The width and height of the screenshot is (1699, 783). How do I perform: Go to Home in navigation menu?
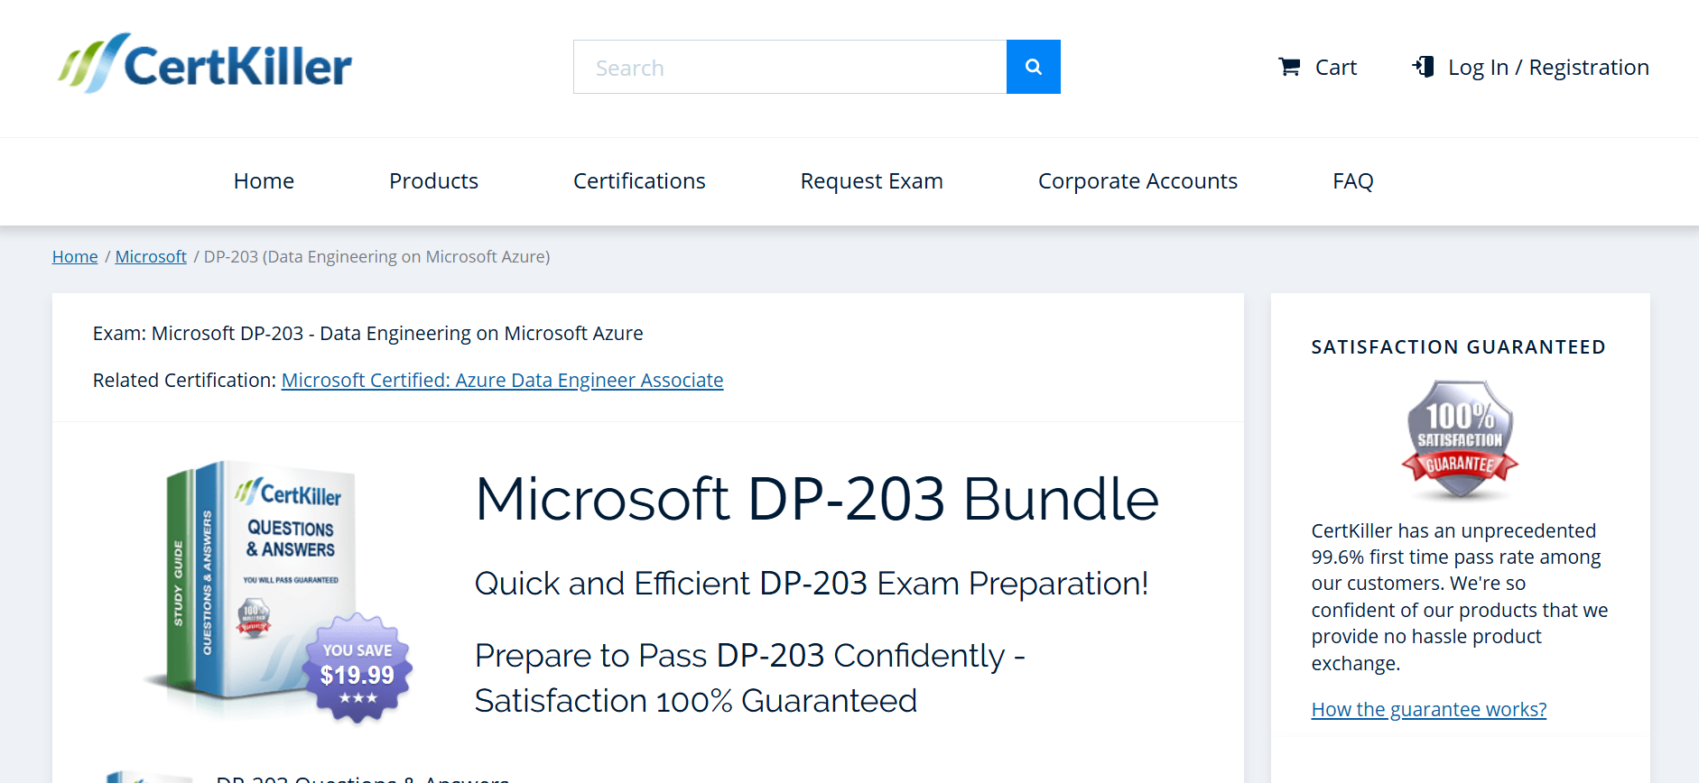[264, 181]
